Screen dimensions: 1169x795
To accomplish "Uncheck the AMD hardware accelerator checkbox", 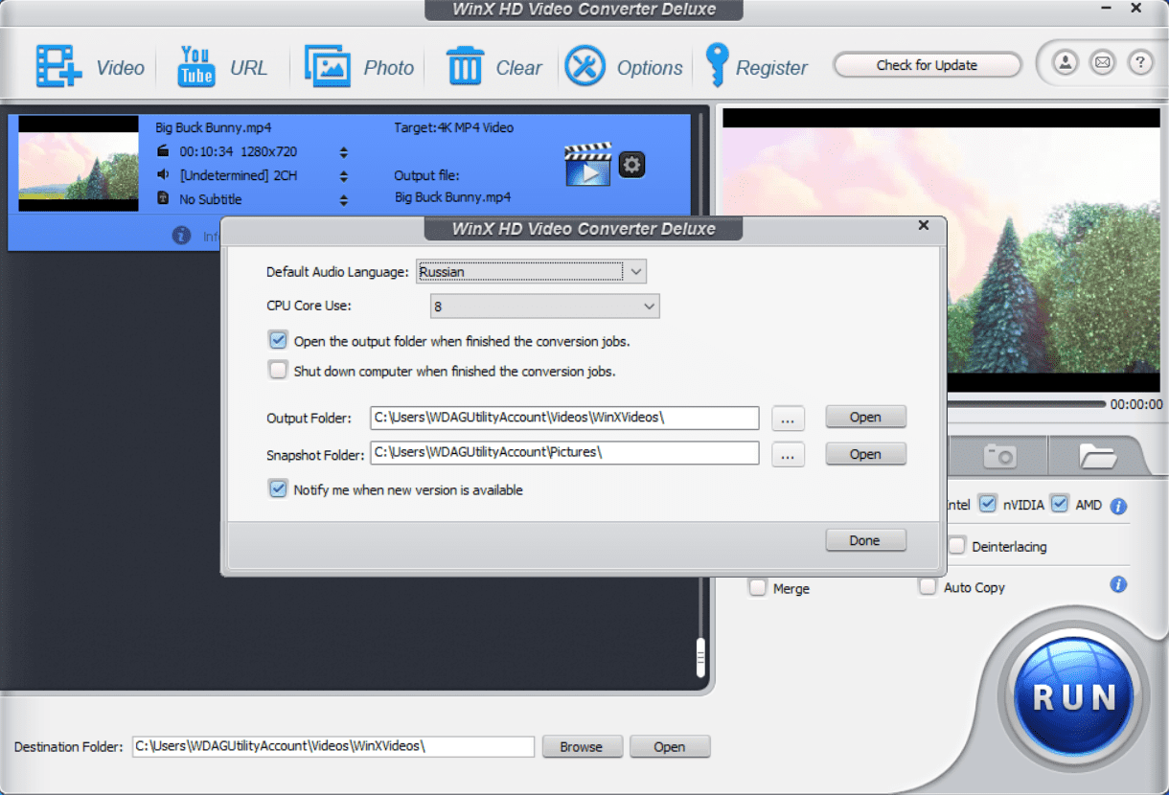I will (1059, 504).
